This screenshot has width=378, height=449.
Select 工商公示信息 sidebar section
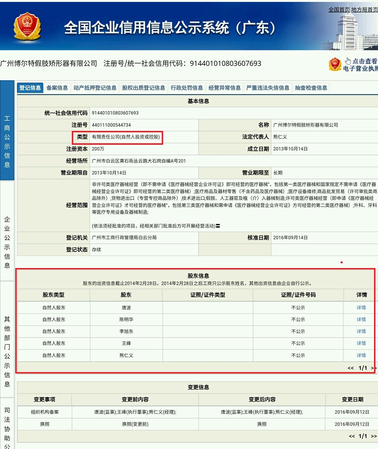pyautogui.click(x=7, y=130)
